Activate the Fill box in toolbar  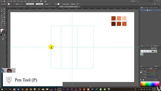coord(2,30)
